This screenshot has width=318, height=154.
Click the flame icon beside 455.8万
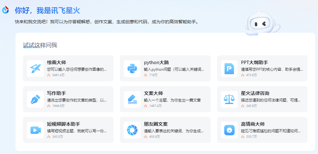(145, 137)
